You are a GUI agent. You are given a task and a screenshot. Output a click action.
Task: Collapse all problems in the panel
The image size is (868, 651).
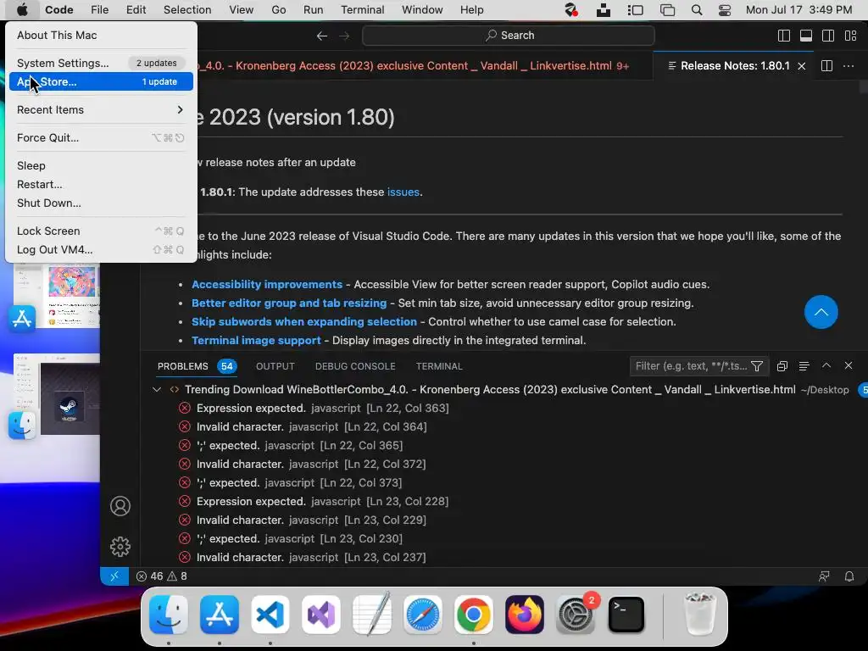[x=782, y=366]
